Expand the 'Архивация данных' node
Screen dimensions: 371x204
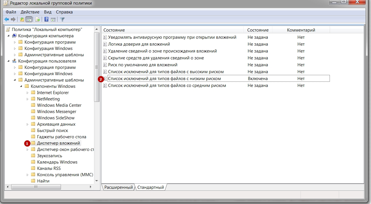click(x=27, y=124)
